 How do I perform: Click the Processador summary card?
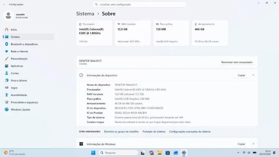[94, 33]
